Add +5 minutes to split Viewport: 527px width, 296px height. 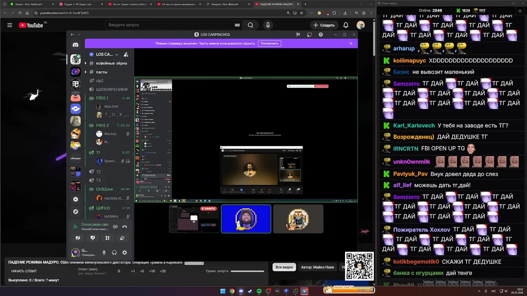tap(142, 271)
